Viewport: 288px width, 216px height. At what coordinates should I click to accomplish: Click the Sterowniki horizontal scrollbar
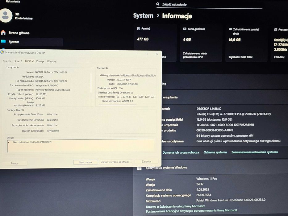[118, 105]
